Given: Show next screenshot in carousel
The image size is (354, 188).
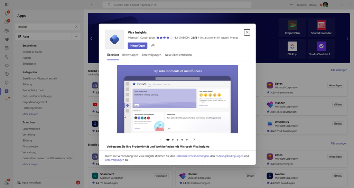Looking at the screenshot, I should coord(194,140).
